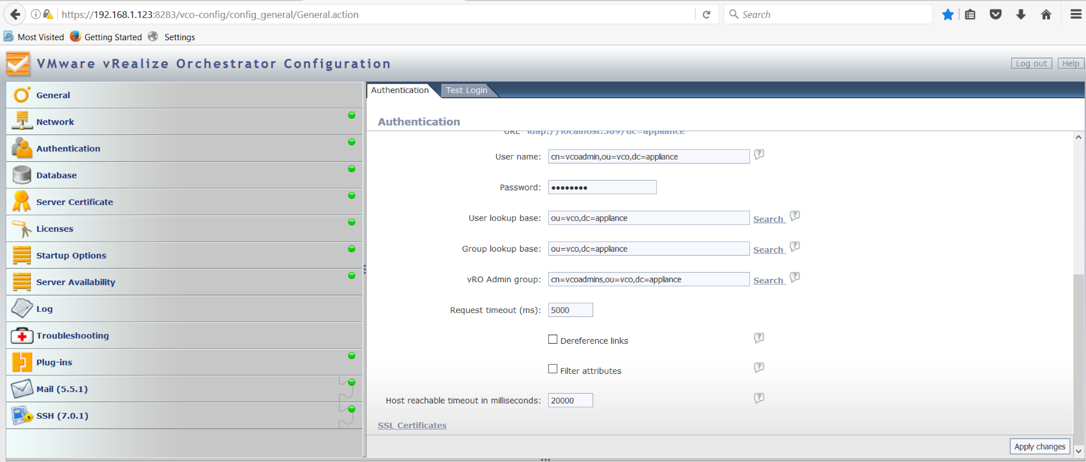
Task: Click the Licenses keys icon
Action: (22, 228)
